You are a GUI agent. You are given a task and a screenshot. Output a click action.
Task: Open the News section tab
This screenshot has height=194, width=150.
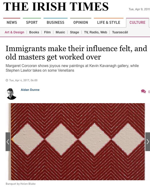[x=12, y=22]
